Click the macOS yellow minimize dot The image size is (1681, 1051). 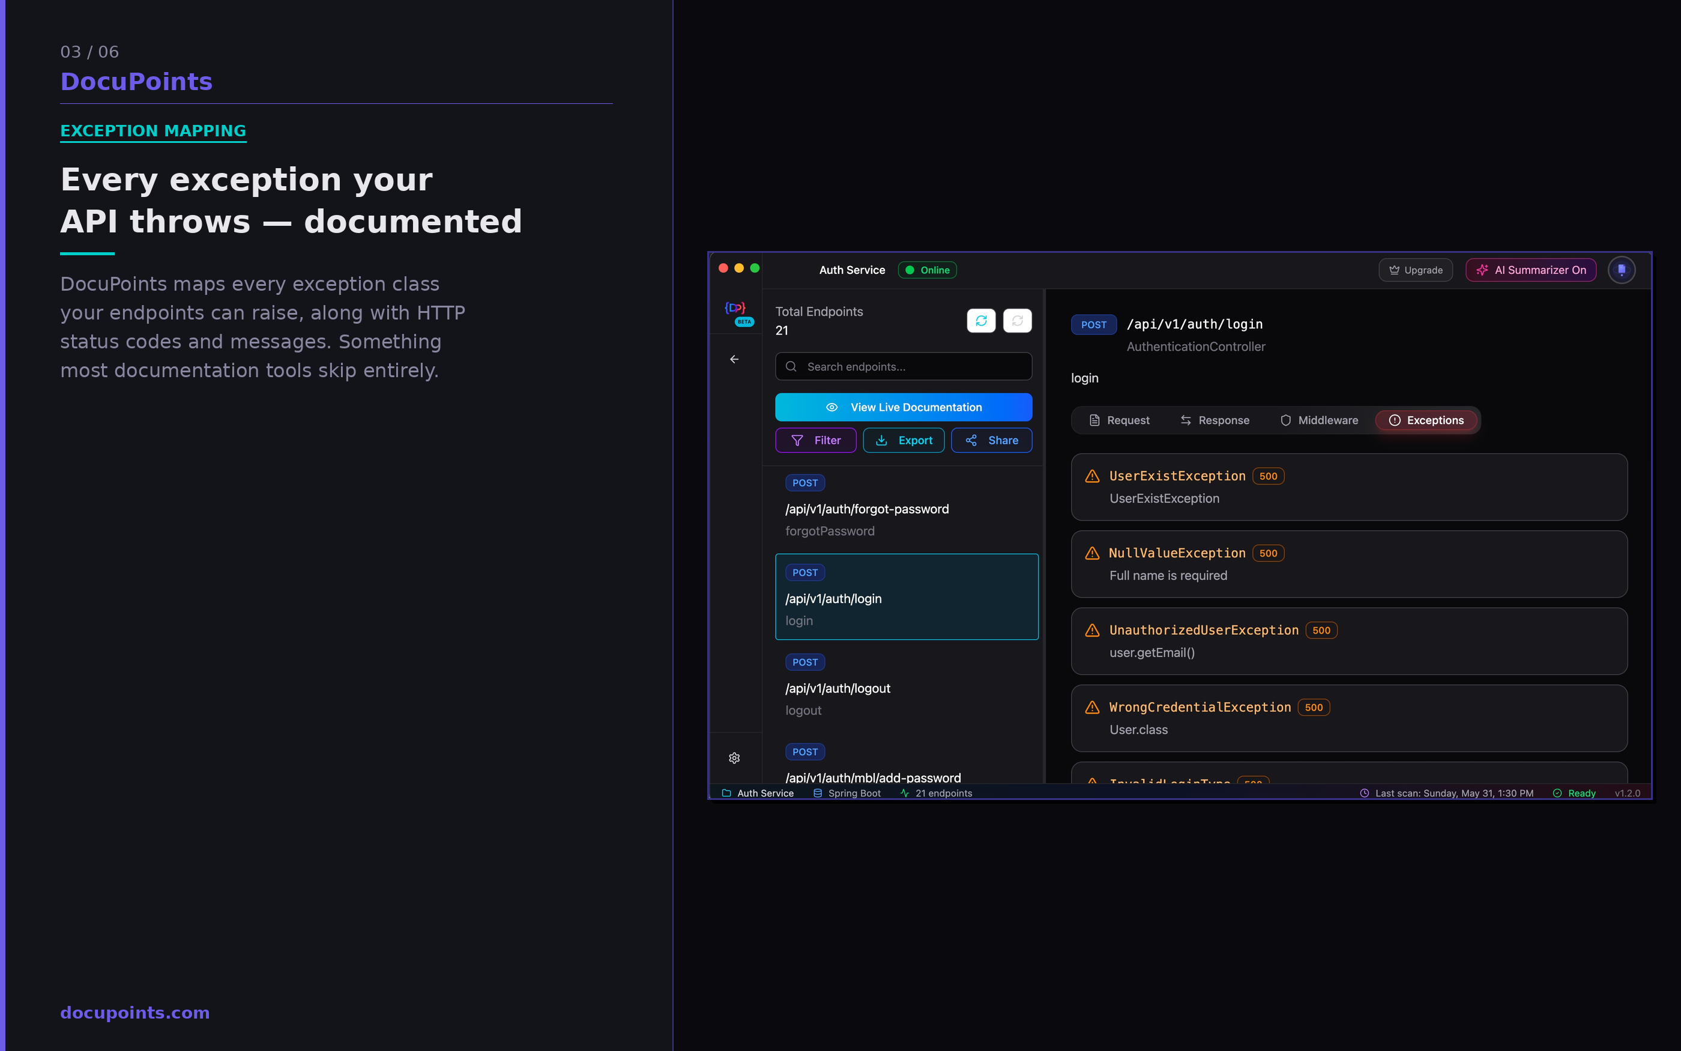click(739, 268)
